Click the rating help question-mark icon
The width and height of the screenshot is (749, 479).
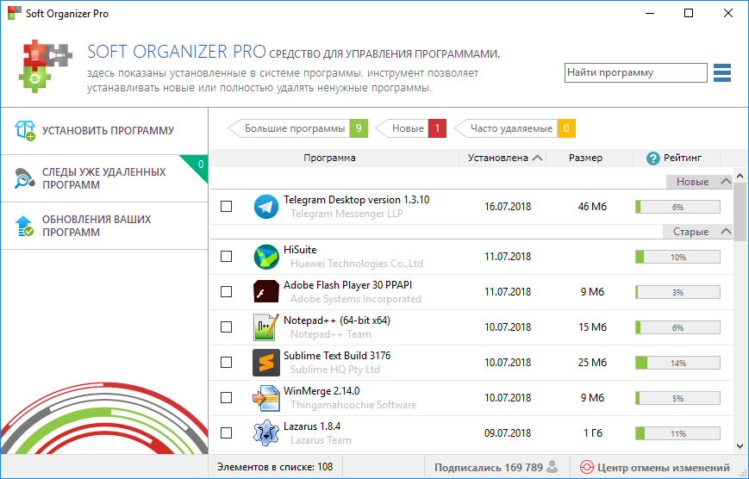652,158
